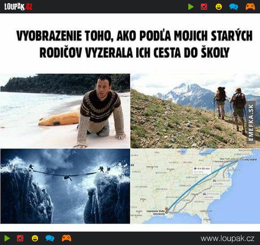Visit the www.loupak.cz link in footer
The width and height of the screenshot is (260, 245).
click(227, 239)
